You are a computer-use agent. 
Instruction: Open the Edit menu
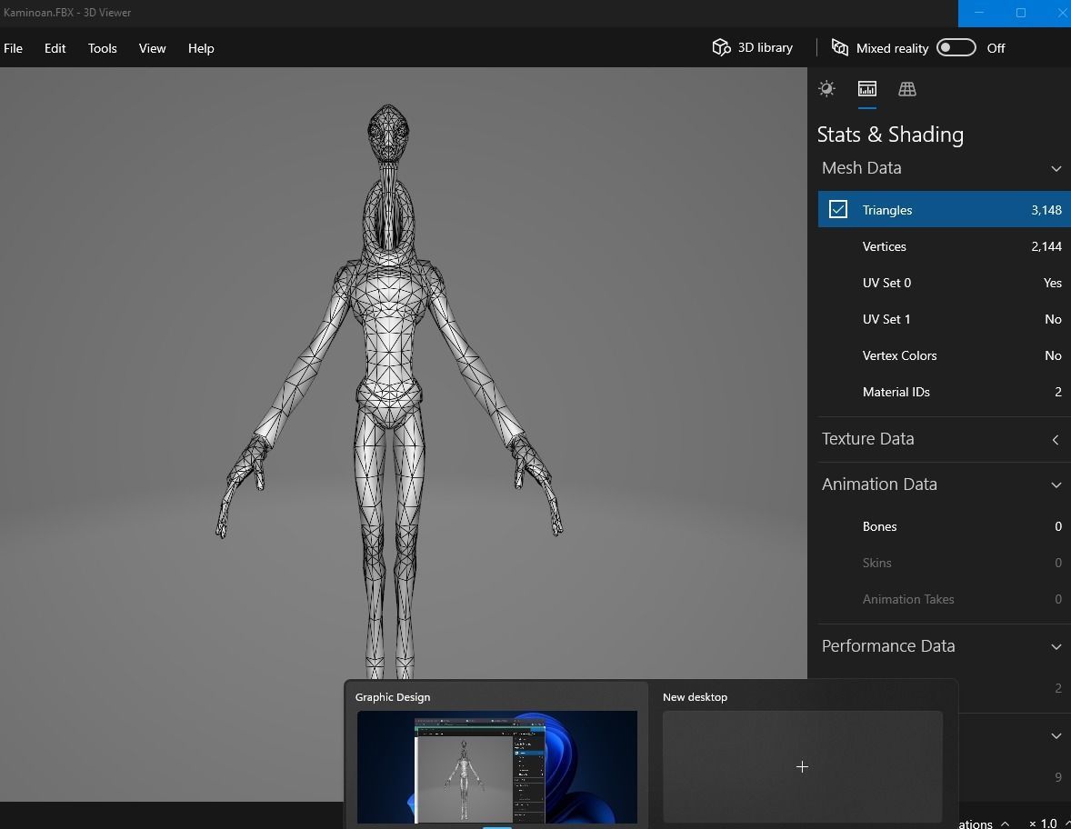(x=55, y=48)
